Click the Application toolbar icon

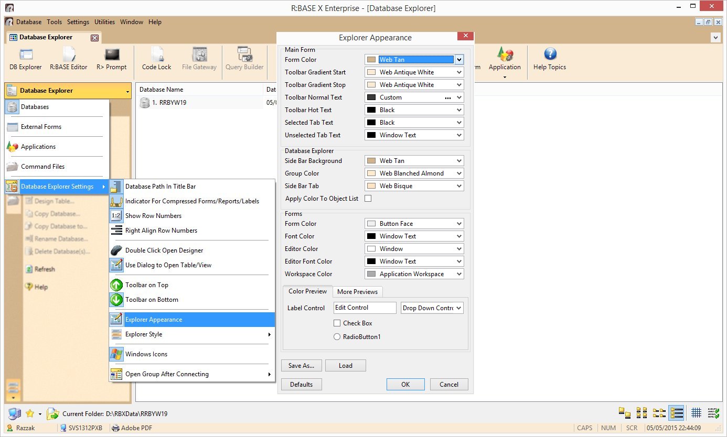point(505,54)
